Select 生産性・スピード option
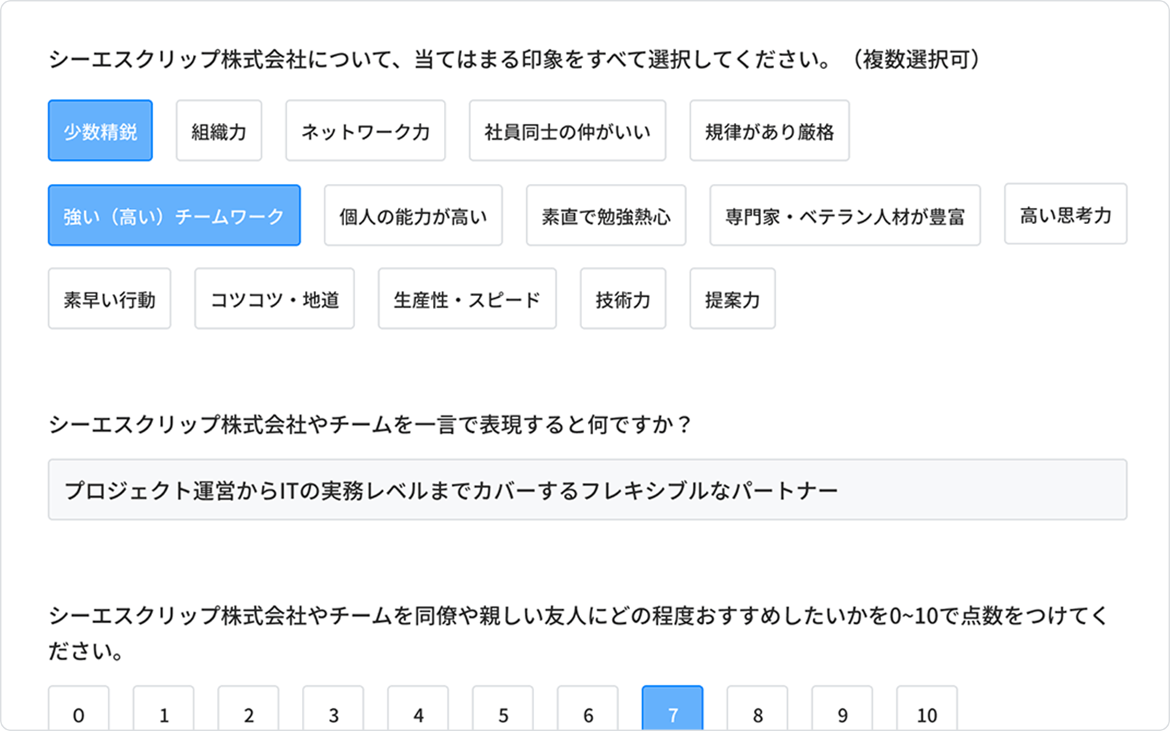The height and width of the screenshot is (731, 1170). tap(467, 299)
